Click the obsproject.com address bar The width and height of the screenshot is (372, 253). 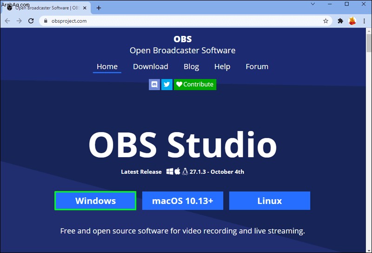point(185,21)
